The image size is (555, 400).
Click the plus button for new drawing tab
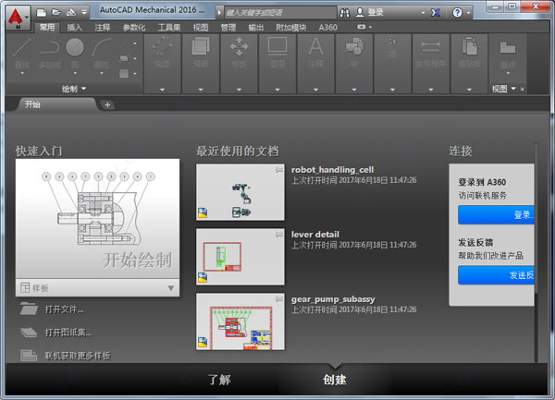[x=107, y=104]
